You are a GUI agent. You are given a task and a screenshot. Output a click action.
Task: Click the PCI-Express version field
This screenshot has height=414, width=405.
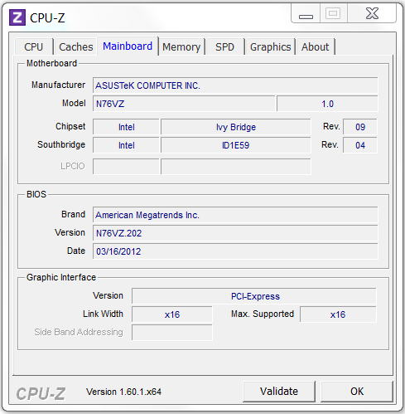pos(254,296)
